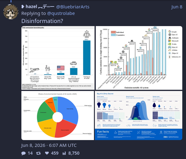Open the @BluebriarArts handle link
This screenshot has height=159, width=186.
tap(73, 7)
